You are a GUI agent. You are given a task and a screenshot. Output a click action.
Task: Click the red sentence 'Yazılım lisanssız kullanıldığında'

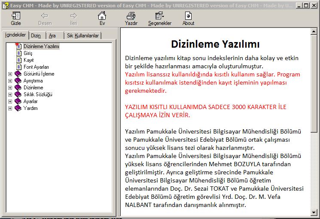213,82
